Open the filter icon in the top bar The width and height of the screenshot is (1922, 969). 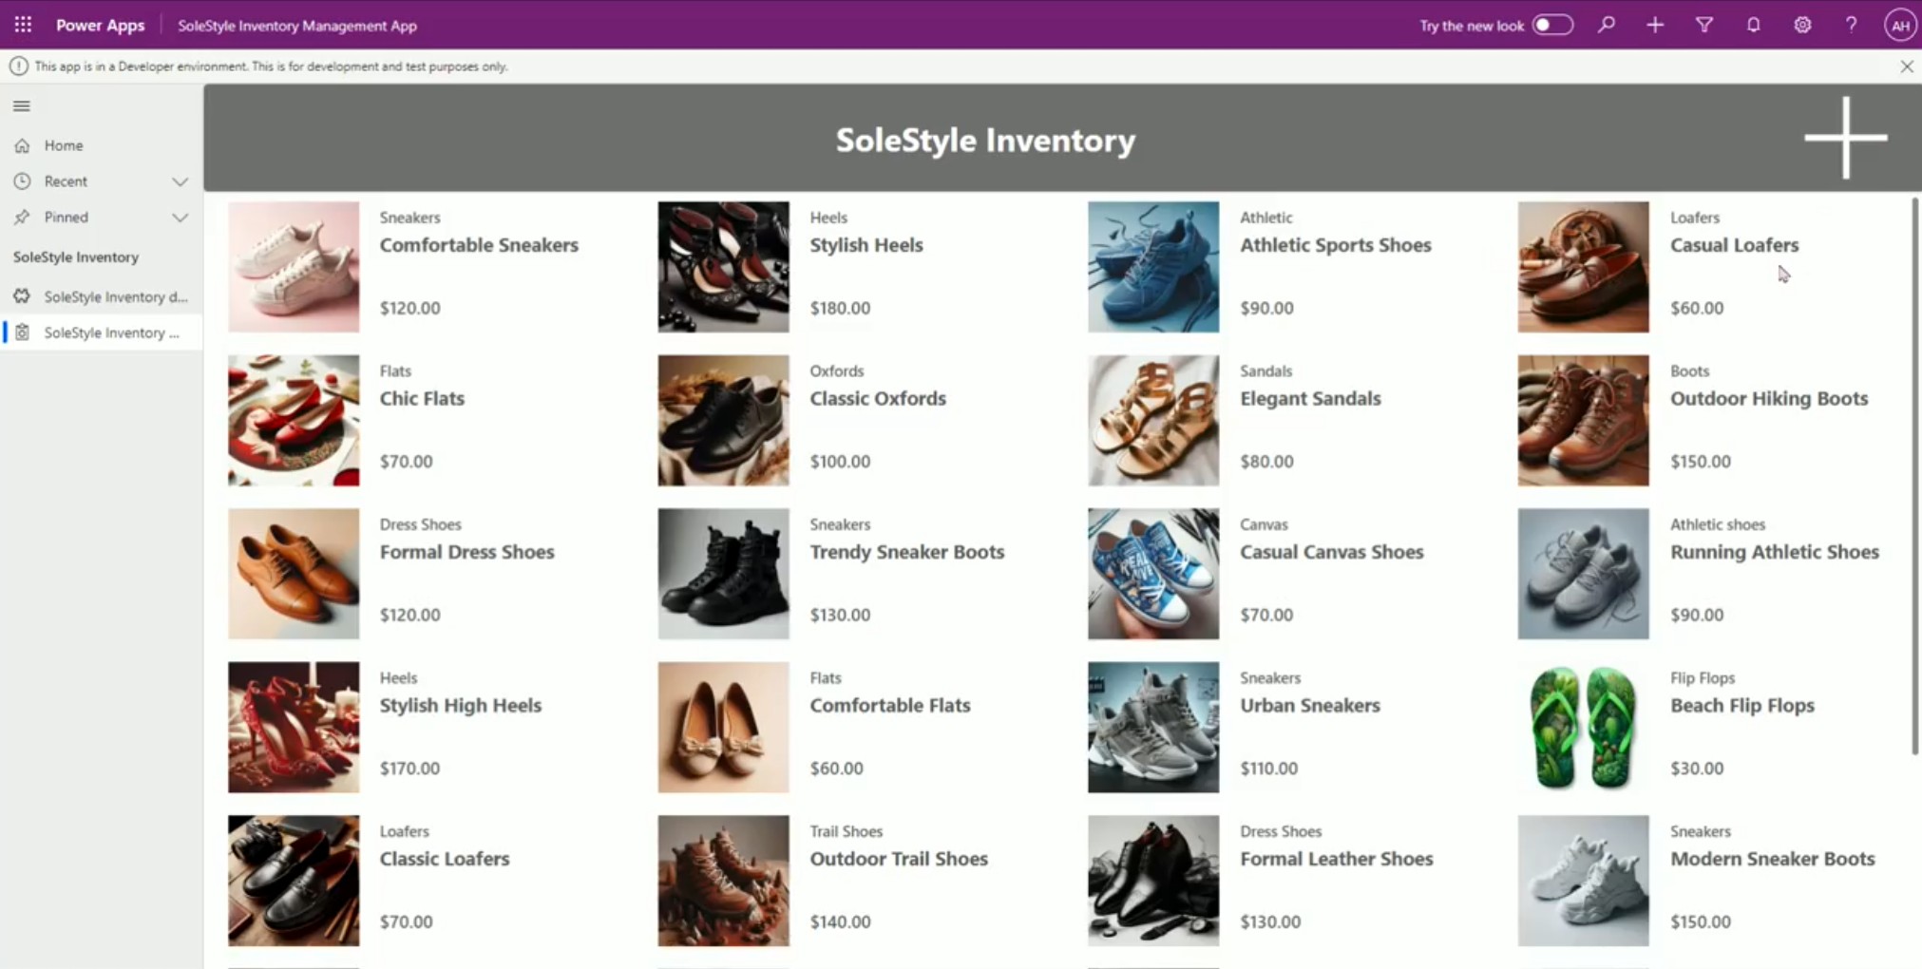click(1704, 25)
